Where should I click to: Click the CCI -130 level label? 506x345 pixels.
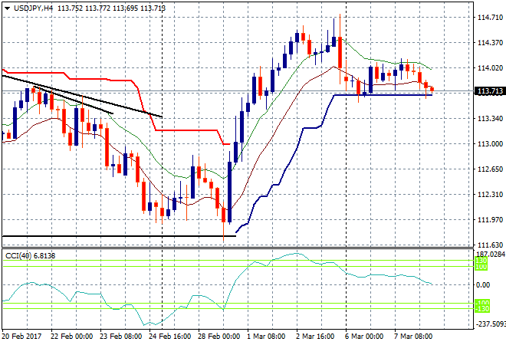(482, 309)
